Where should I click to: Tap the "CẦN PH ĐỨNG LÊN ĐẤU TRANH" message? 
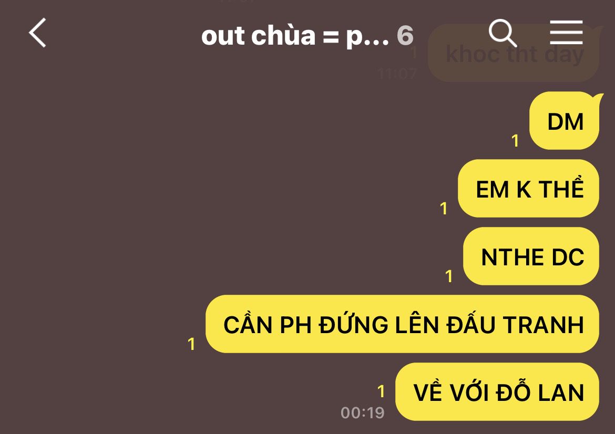click(403, 324)
